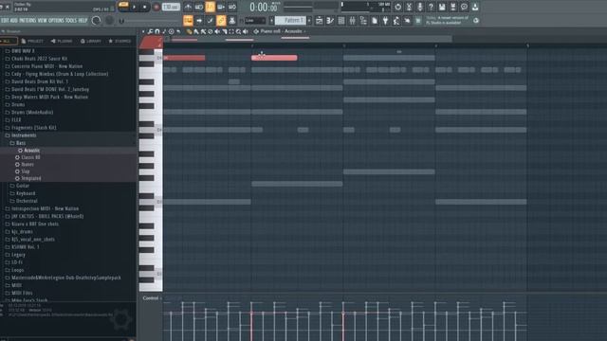Toggle pattern/song mode switch
607x341 pixels.
point(123,6)
